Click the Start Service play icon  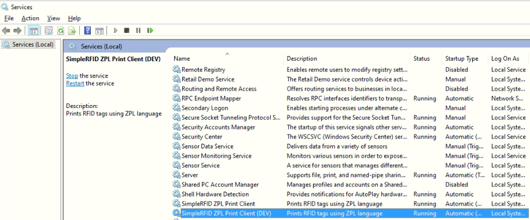point(115,31)
